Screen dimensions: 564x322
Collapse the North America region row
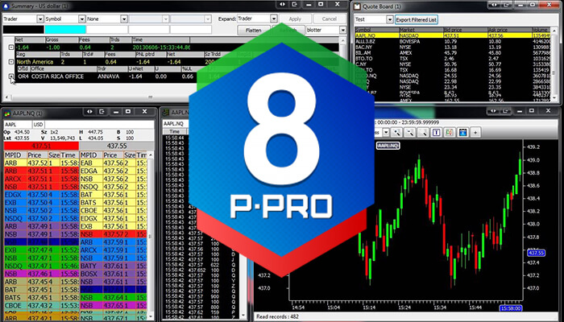[x=11, y=62]
